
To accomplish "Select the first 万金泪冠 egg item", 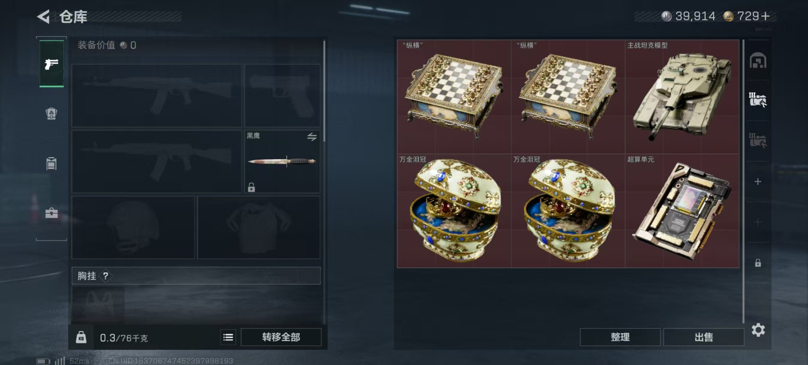I will [x=454, y=210].
